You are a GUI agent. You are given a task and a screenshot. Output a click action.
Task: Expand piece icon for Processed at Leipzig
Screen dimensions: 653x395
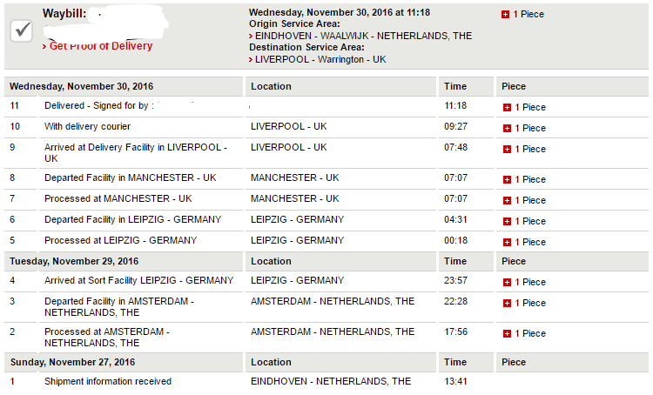click(507, 242)
